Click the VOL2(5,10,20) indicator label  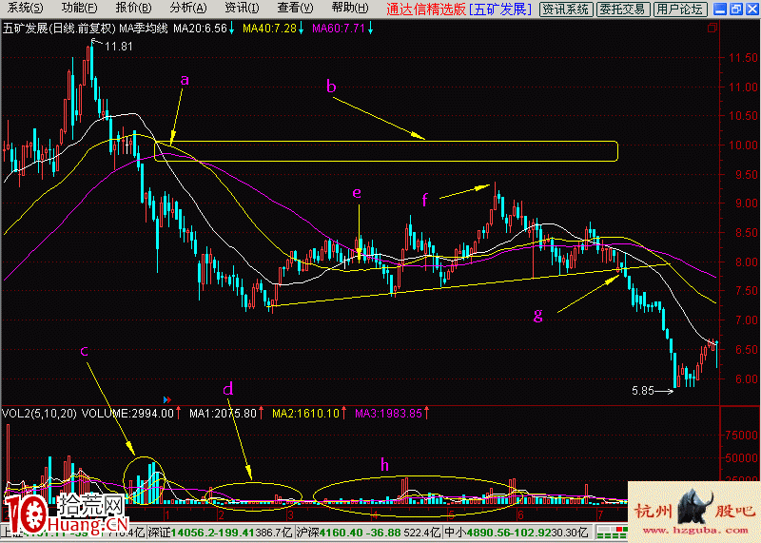39,414
